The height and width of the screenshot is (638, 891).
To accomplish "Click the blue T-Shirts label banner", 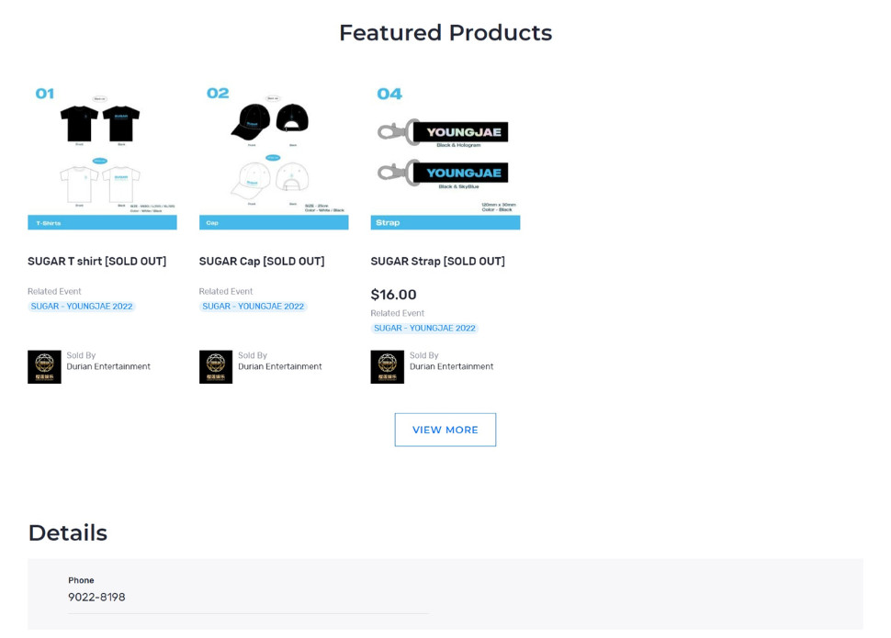I will tap(102, 223).
